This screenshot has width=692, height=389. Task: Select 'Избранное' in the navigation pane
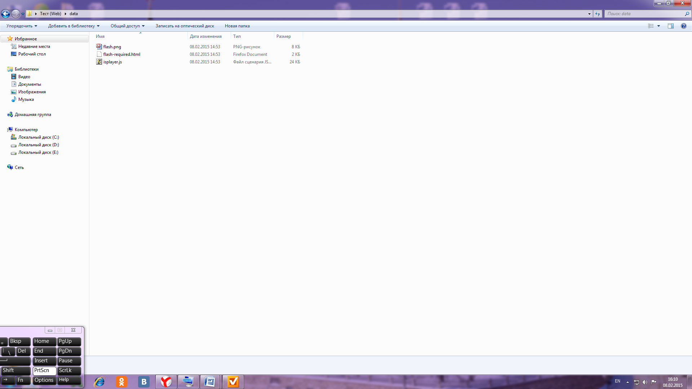(x=26, y=39)
